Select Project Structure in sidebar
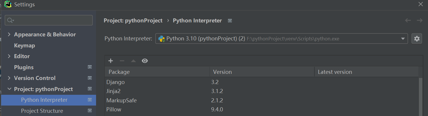This screenshot has height=116, width=428. click(x=42, y=111)
